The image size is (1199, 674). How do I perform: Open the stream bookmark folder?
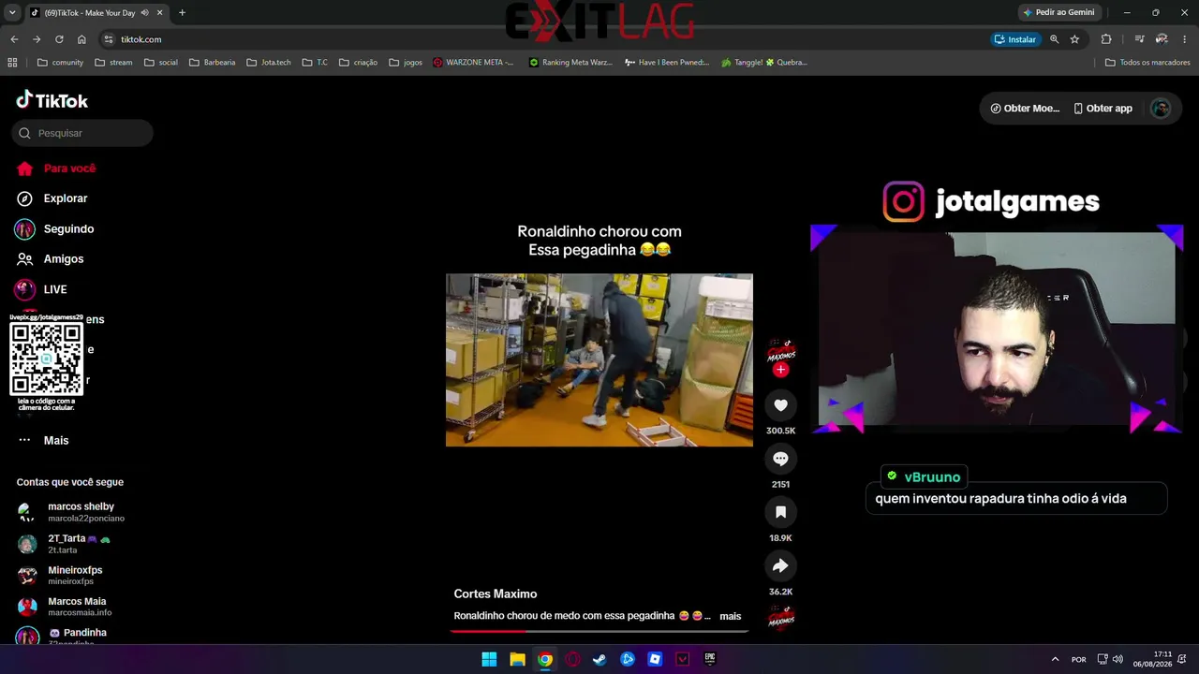point(113,63)
